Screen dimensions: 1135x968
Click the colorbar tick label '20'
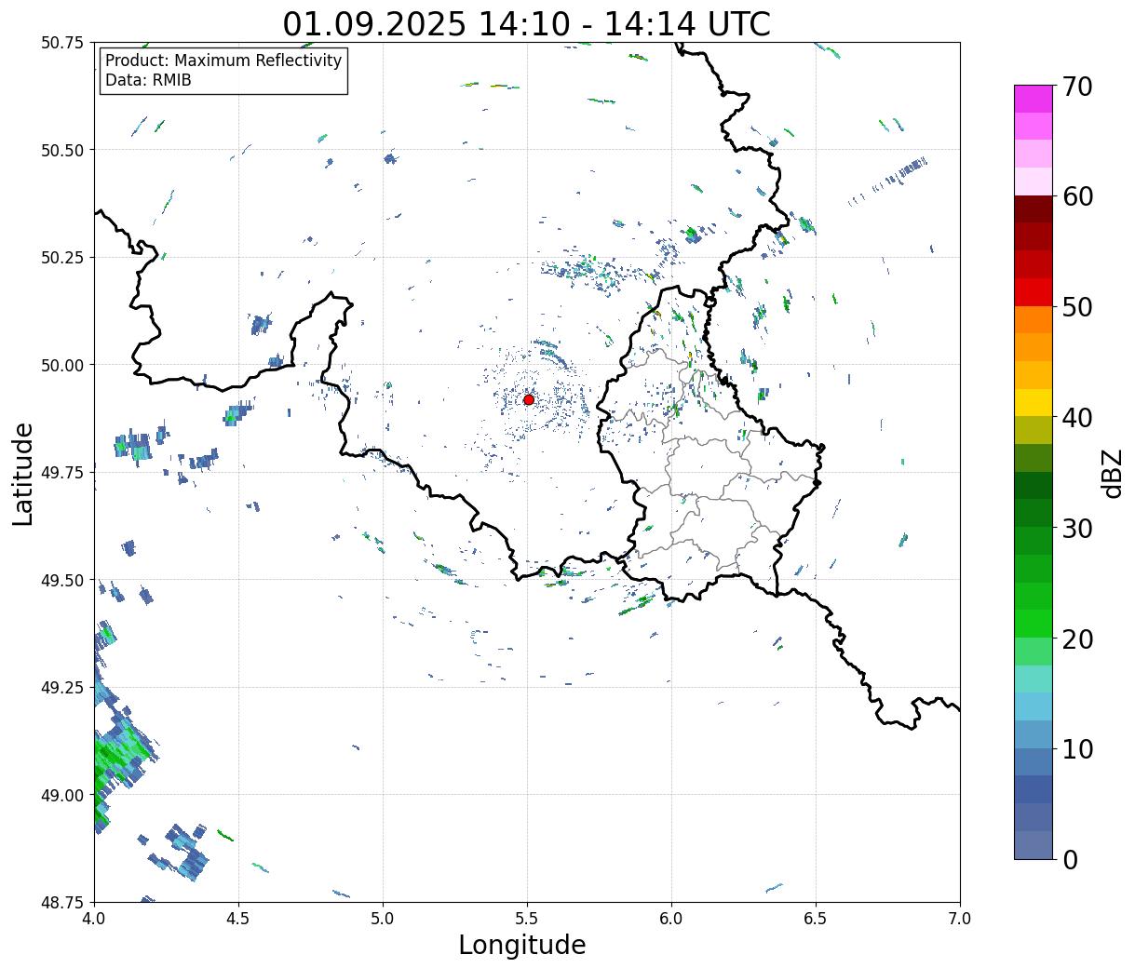pyautogui.click(x=1077, y=639)
